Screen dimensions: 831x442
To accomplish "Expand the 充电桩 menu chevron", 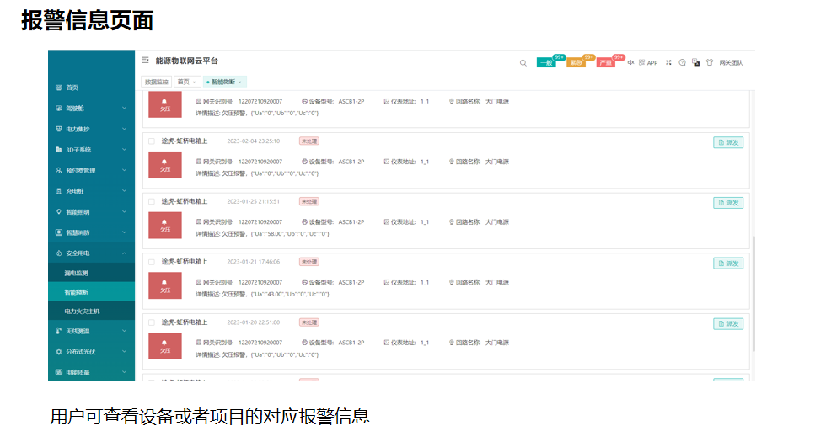I will tap(124, 191).
